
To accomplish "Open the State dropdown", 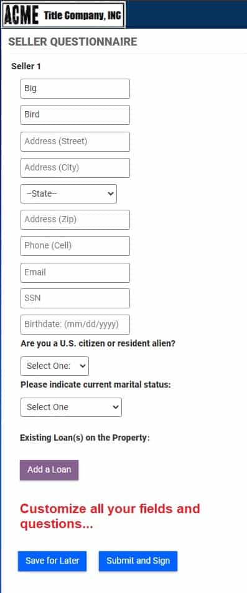I will 68,194.
